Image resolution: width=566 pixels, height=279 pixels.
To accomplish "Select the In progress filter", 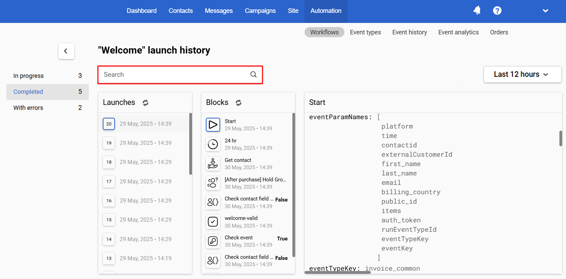I will coord(28,76).
